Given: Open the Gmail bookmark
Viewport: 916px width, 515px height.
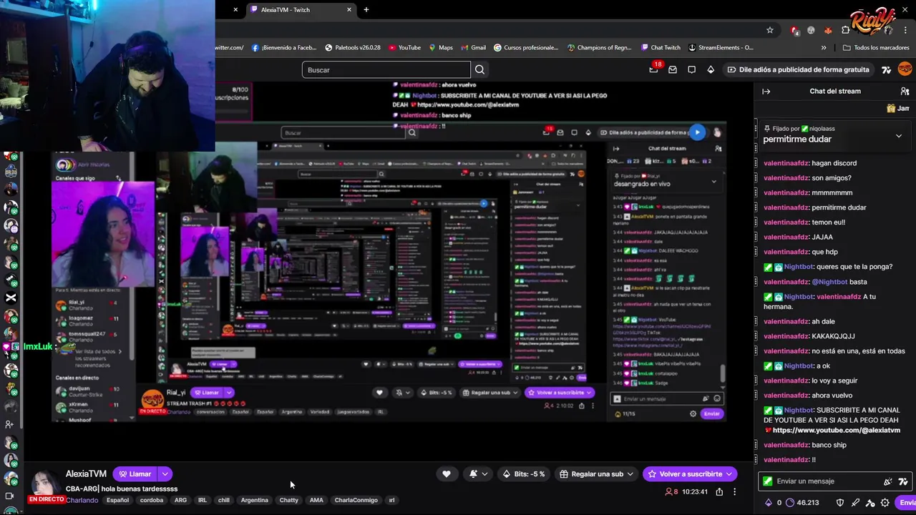Looking at the screenshot, I should coord(472,48).
